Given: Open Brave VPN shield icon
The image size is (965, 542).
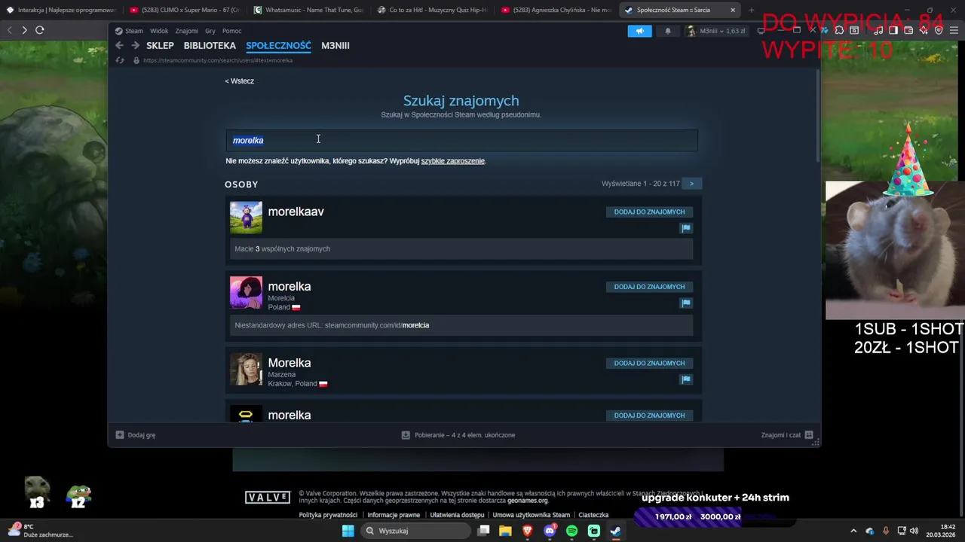Looking at the screenshot, I should point(939,30).
